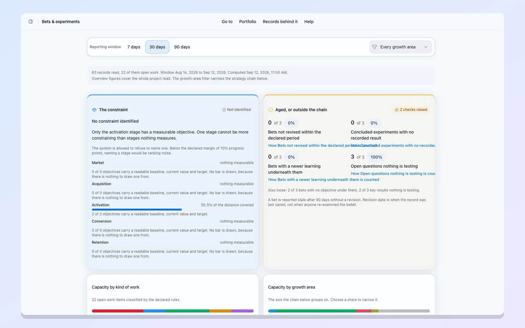Viewport: 525px width, 328px height.
Task: Click the No constraint identified text
Action: tap(115, 121)
